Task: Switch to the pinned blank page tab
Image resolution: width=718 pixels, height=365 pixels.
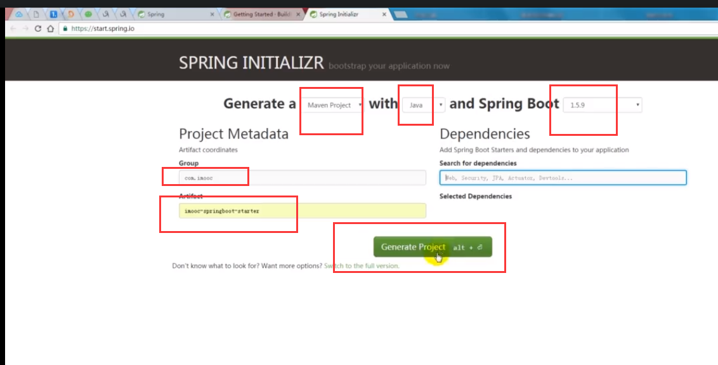Action: (36, 14)
